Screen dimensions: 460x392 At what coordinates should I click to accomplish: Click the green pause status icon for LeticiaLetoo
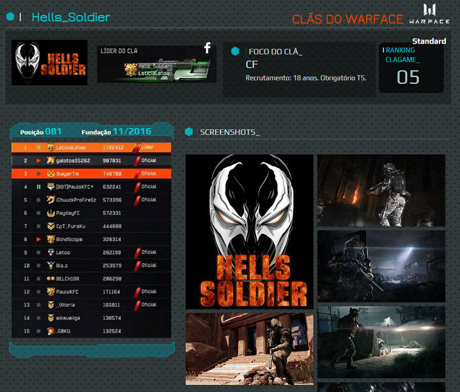point(38,148)
